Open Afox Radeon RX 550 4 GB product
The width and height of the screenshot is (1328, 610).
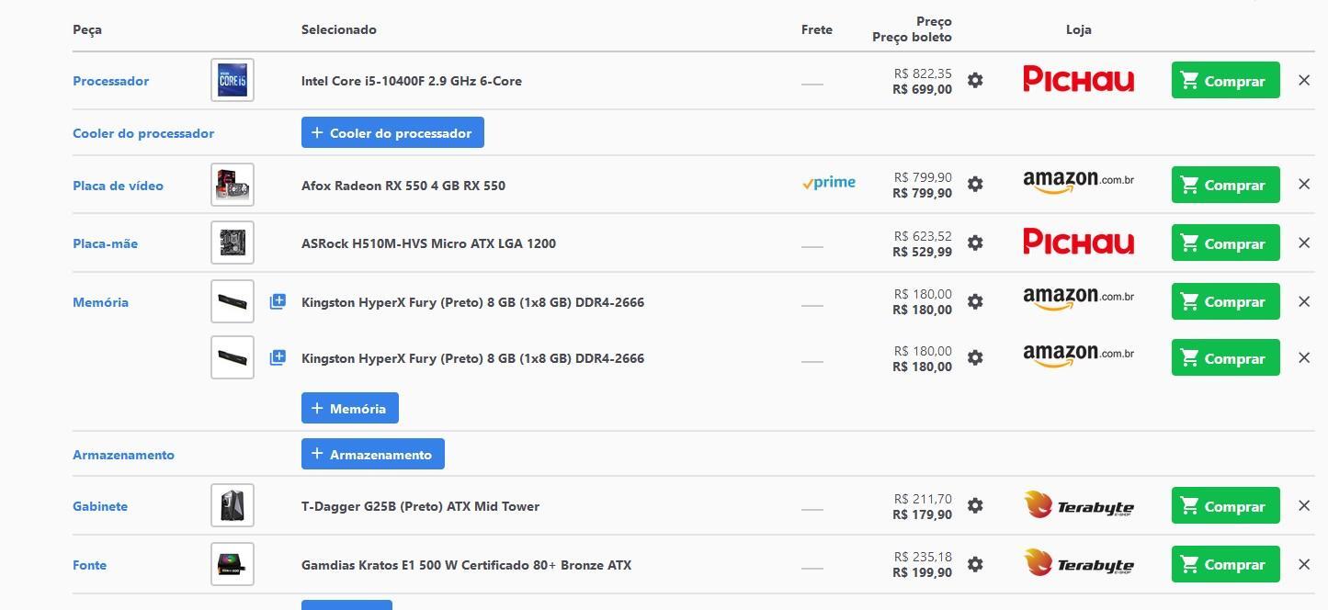tap(403, 186)
